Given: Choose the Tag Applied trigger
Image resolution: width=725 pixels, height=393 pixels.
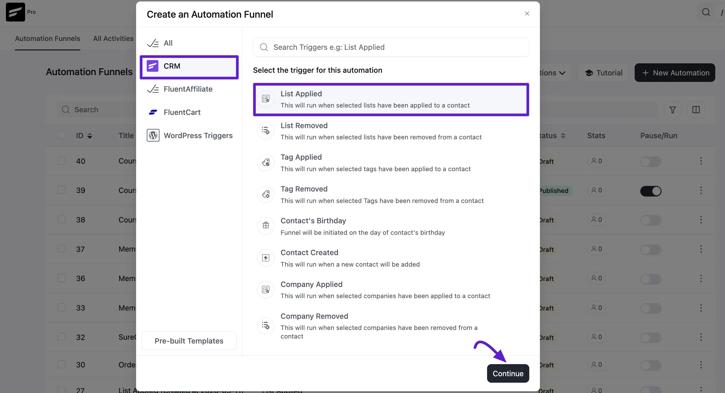Looking at the screenshot, I should tap(391, 163).
